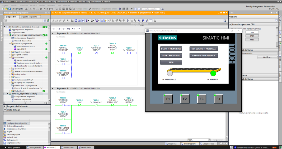Collapse Segmento 1 network
Viewport: 282px width, 149px height.
[53, 33]
